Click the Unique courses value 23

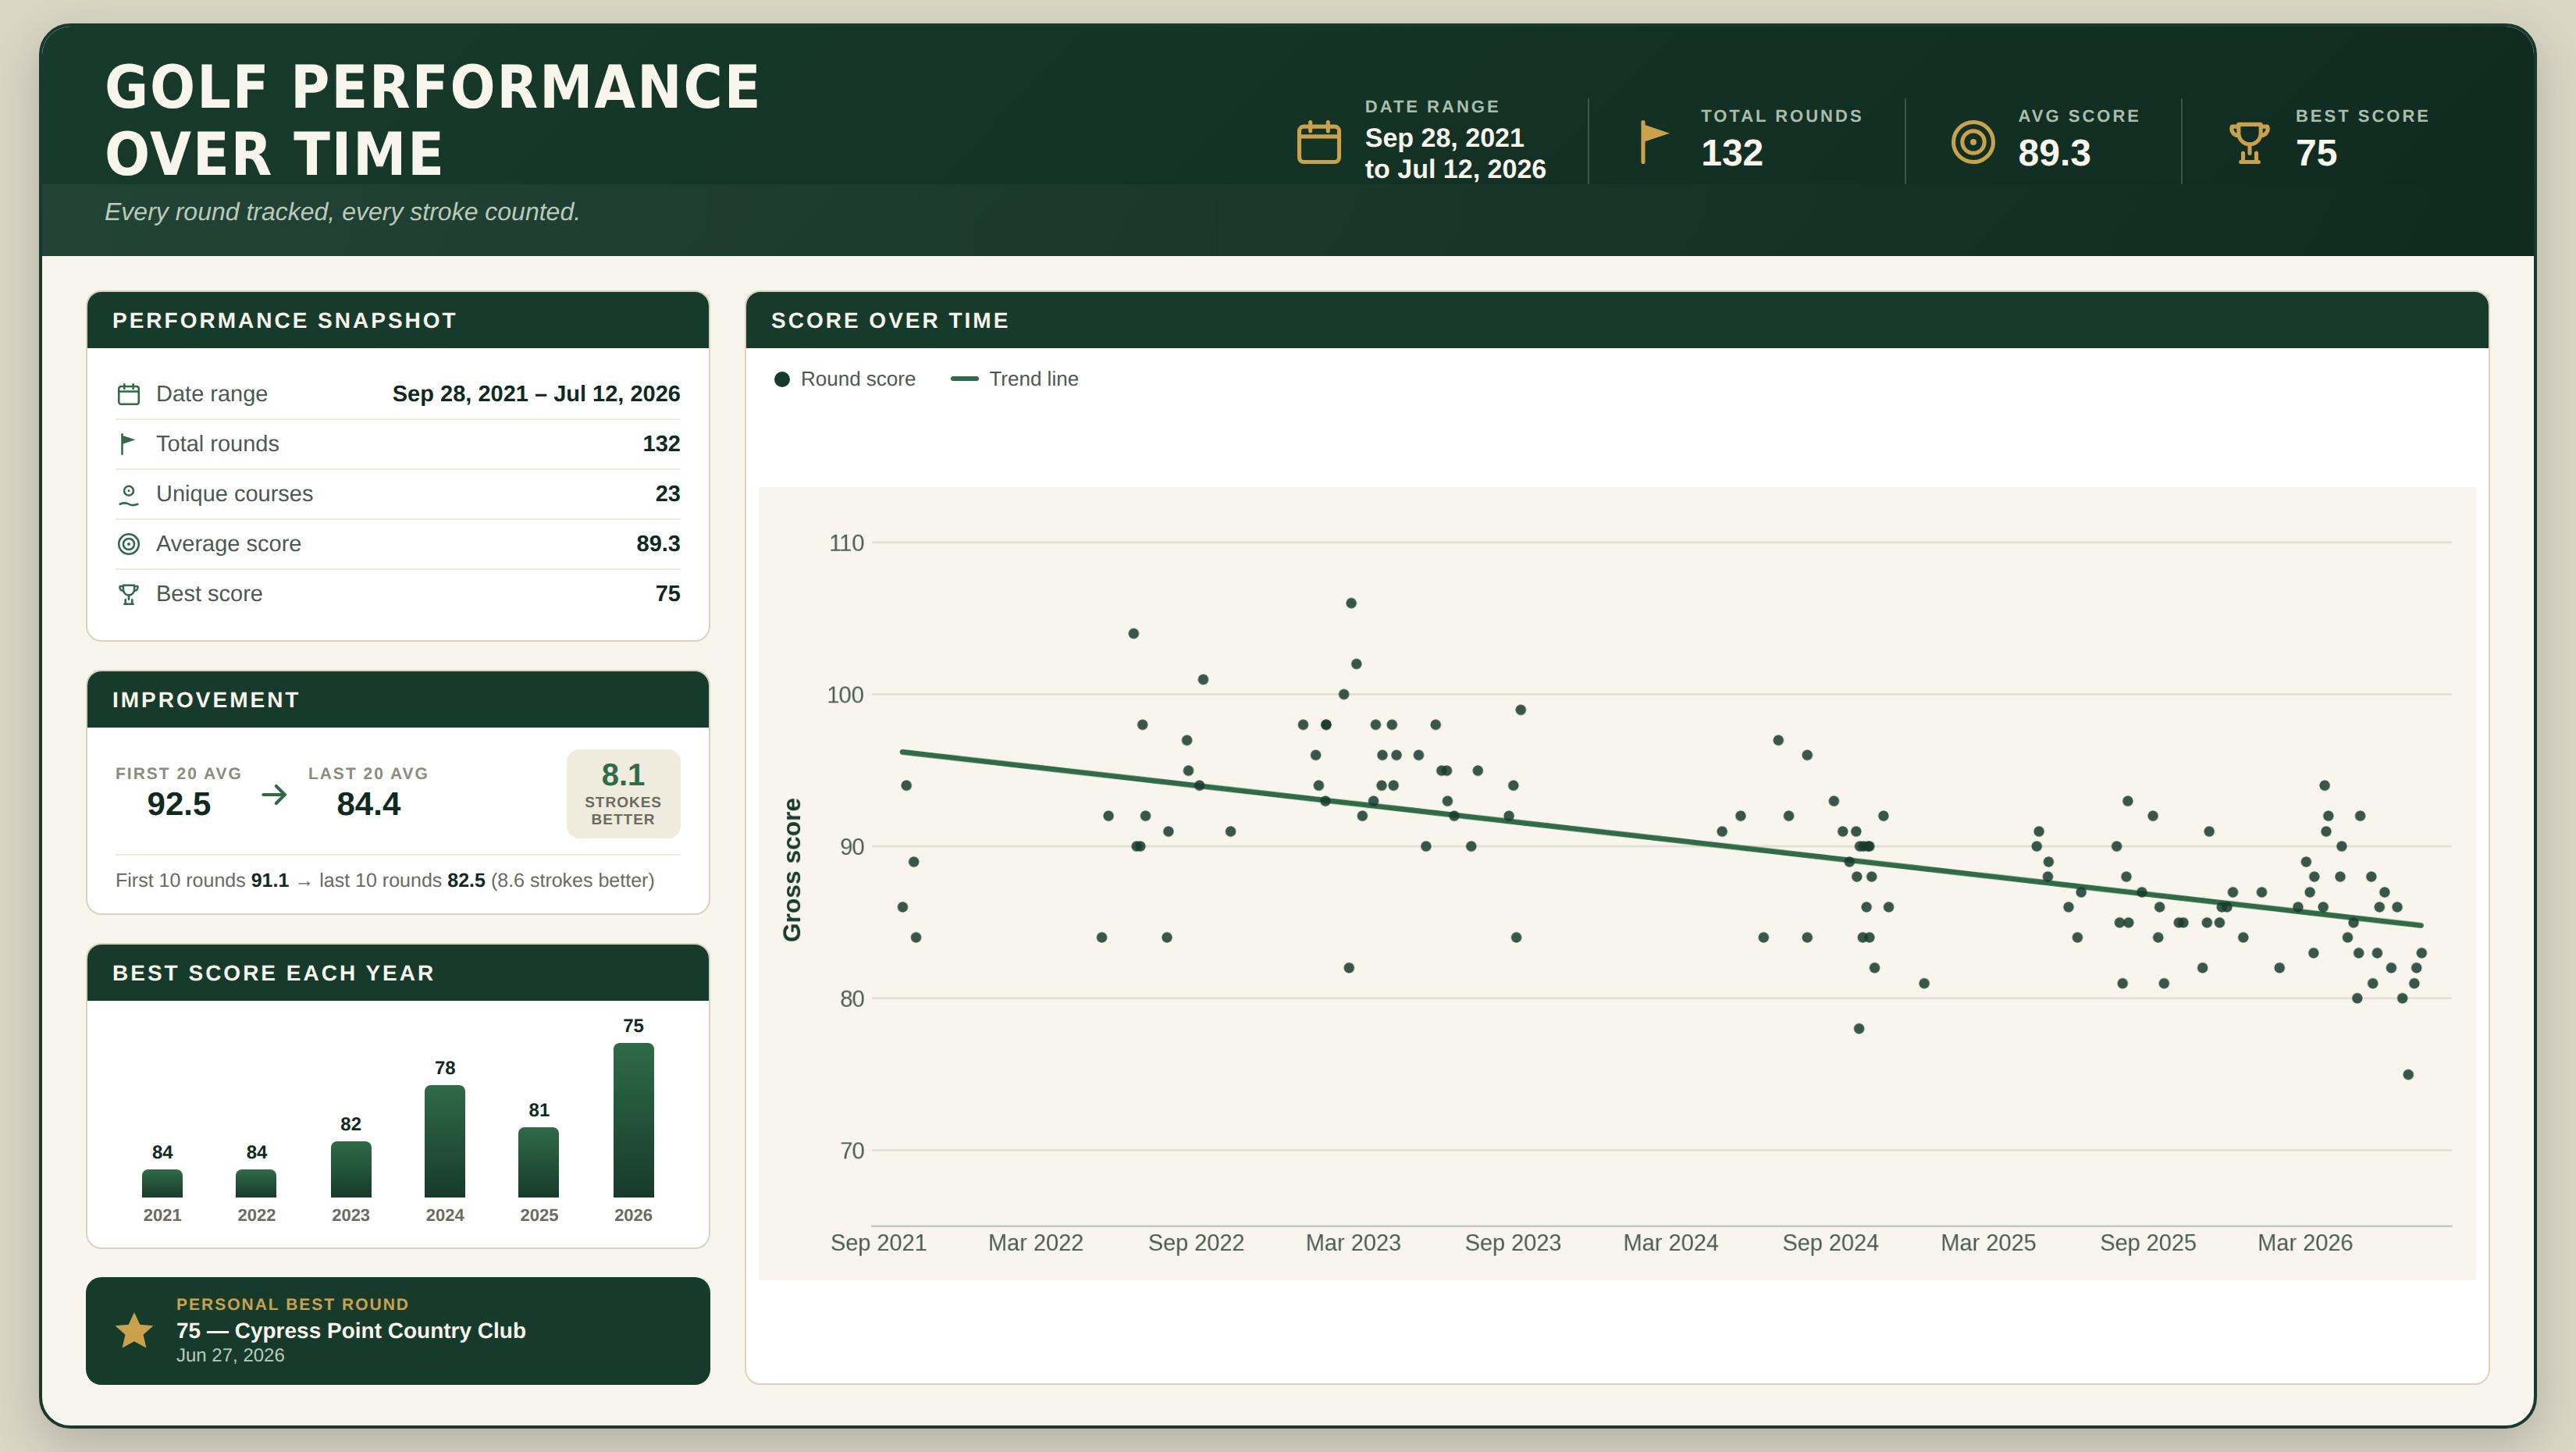coord(667,494)
